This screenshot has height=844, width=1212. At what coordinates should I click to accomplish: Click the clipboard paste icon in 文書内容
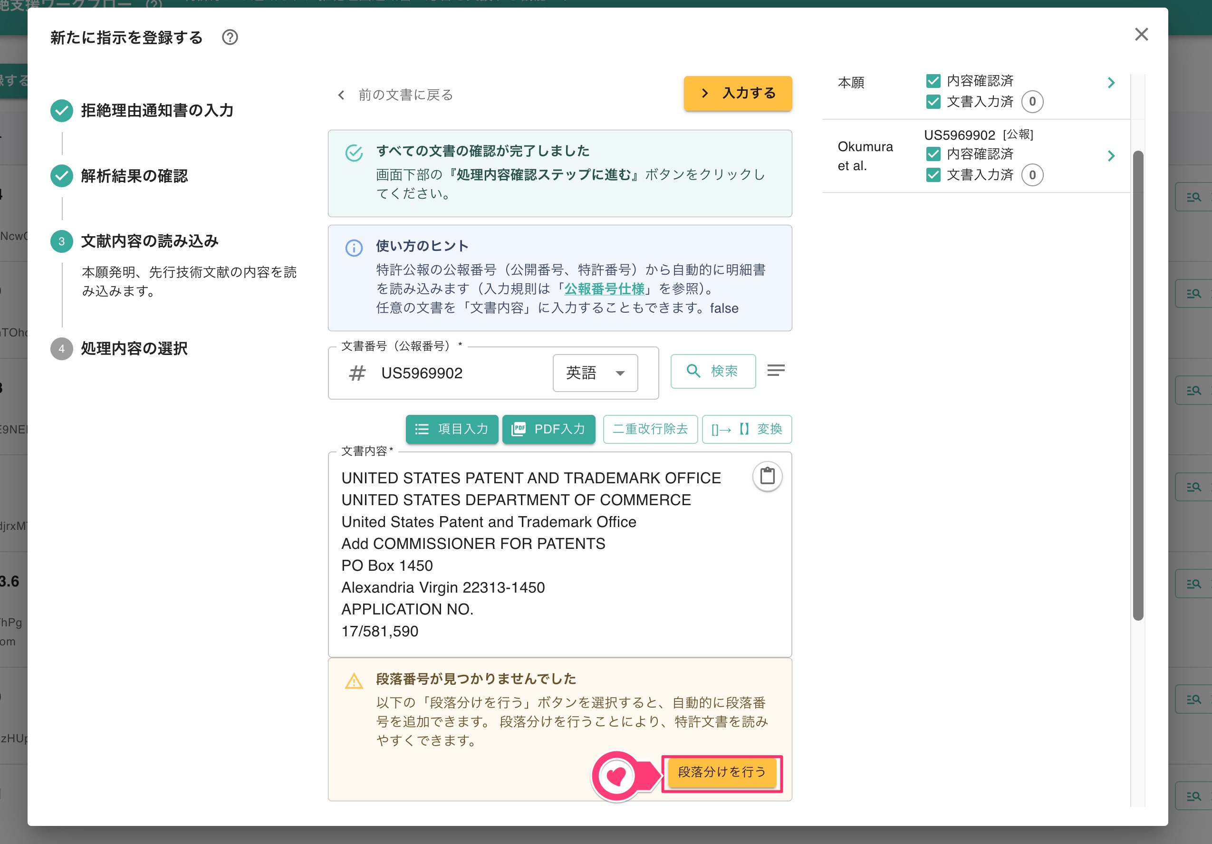click(x=767, y=476)
